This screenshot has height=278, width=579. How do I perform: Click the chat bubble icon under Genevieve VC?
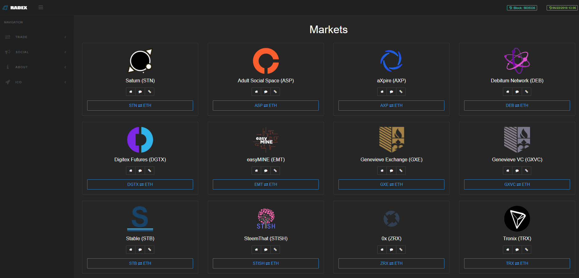[x=517, y=170]
